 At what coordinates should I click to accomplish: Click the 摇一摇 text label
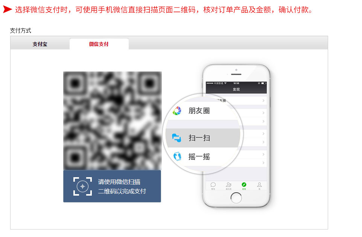(x=199, y=157)
